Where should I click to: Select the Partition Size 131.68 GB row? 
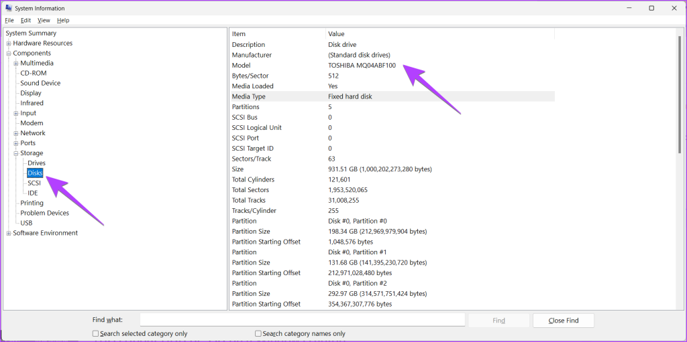(x=392, y=263)
